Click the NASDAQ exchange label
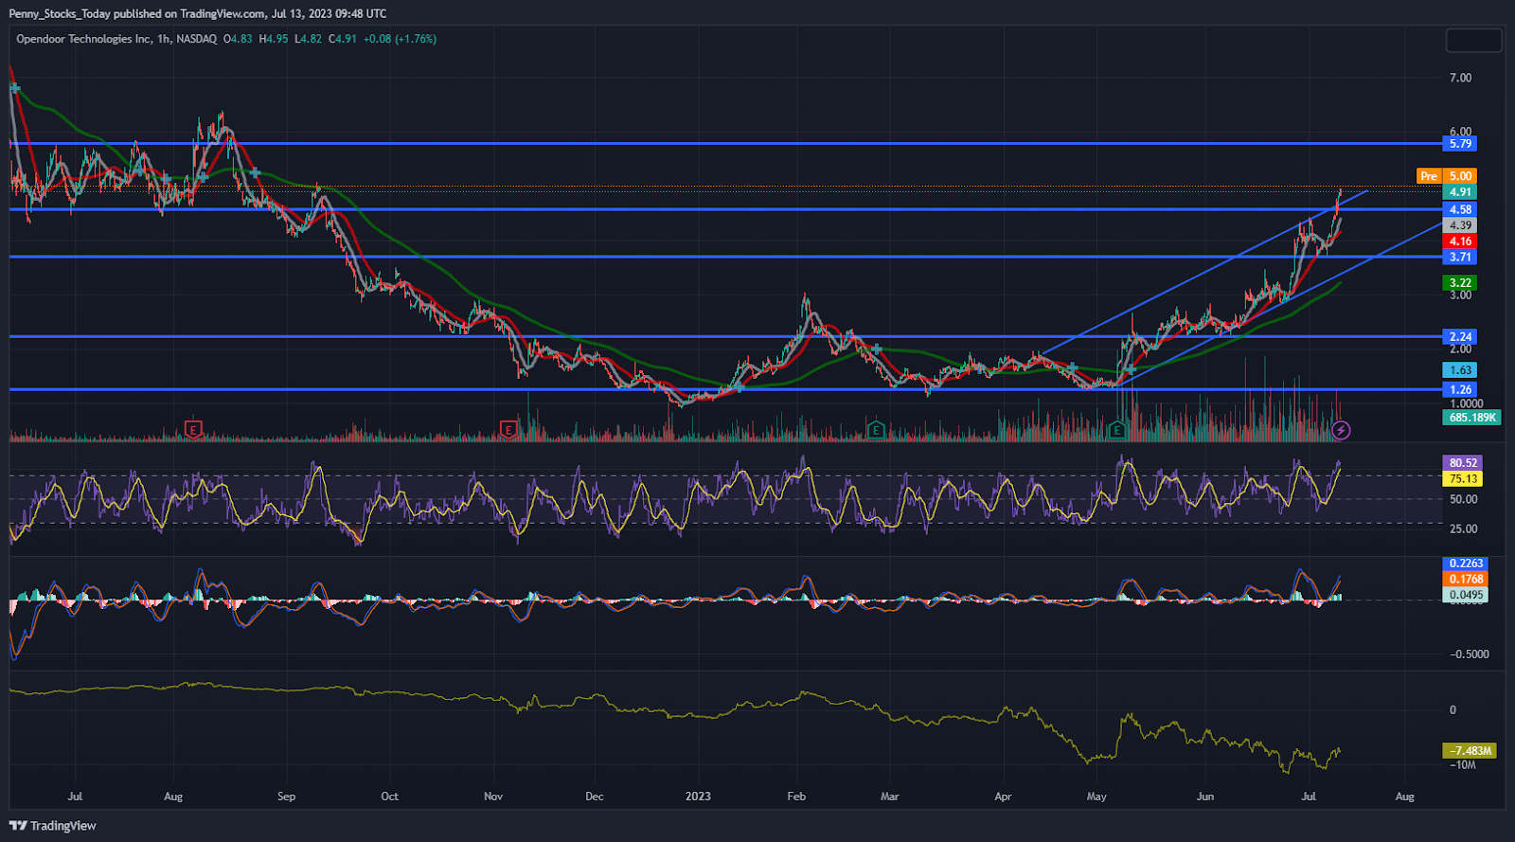 [x=196, y=39]
